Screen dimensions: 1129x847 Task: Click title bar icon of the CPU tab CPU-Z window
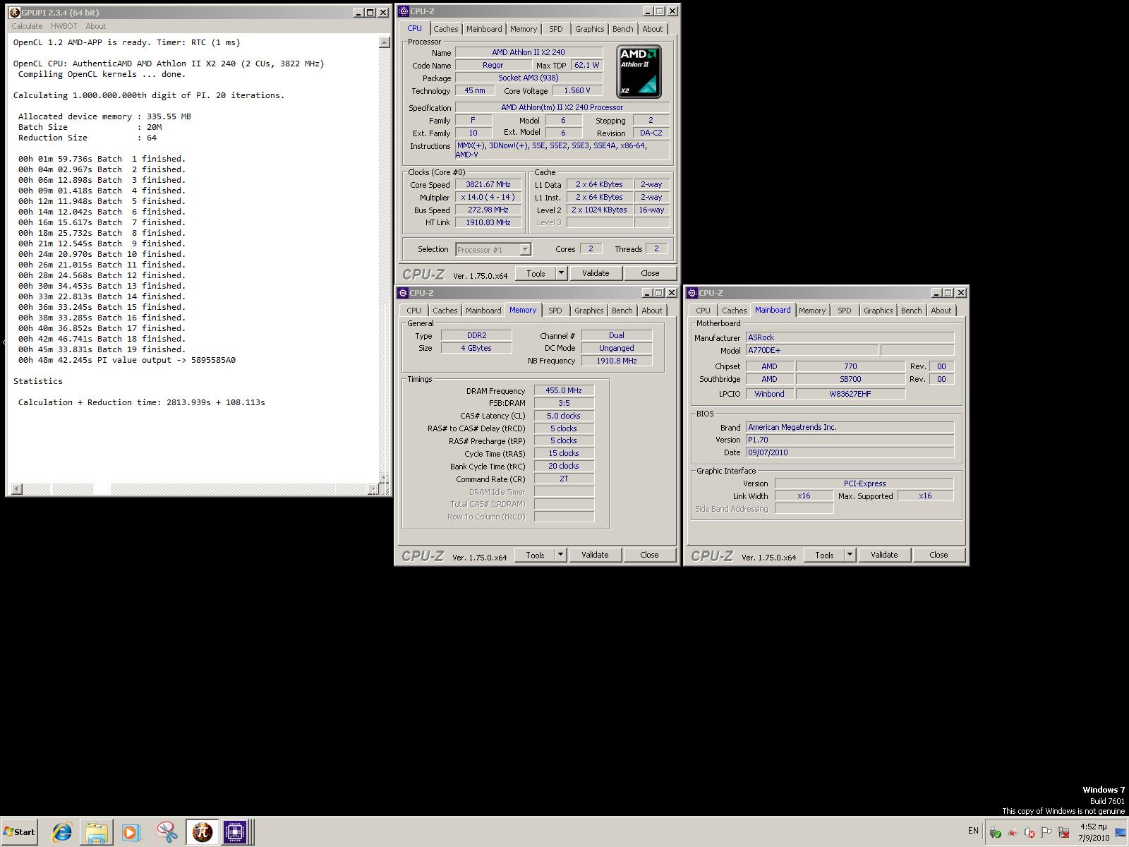[x=404, y=11]
